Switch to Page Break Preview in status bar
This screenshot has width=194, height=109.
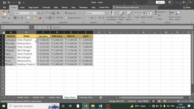[165, 101]
